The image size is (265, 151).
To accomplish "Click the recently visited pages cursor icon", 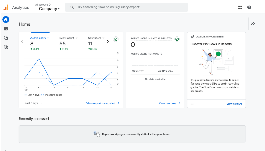I will tap(97, 134).
